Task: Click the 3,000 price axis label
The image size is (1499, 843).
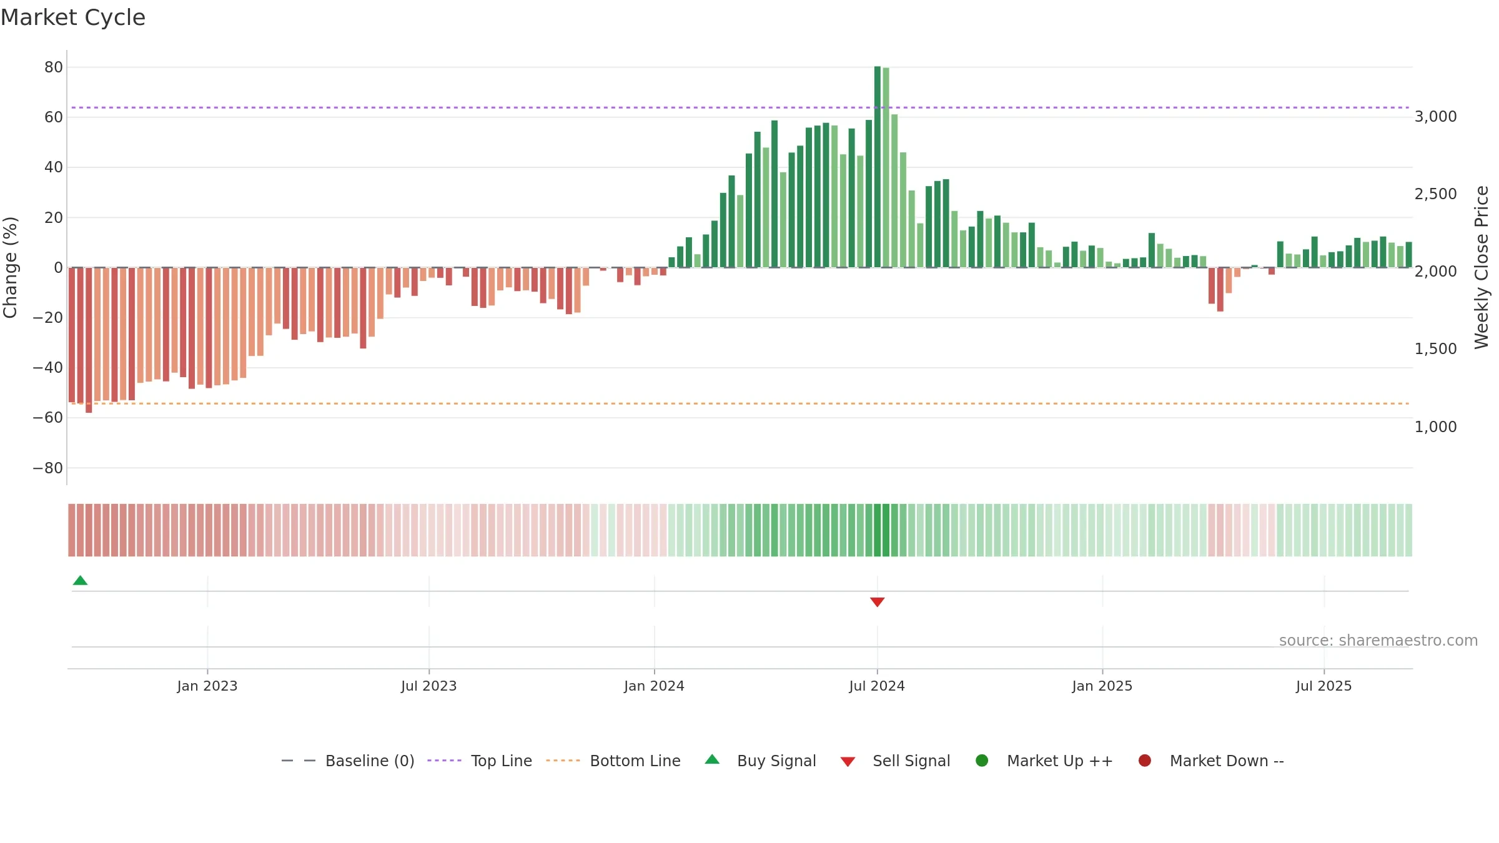Action: [x=1435, y=117]
